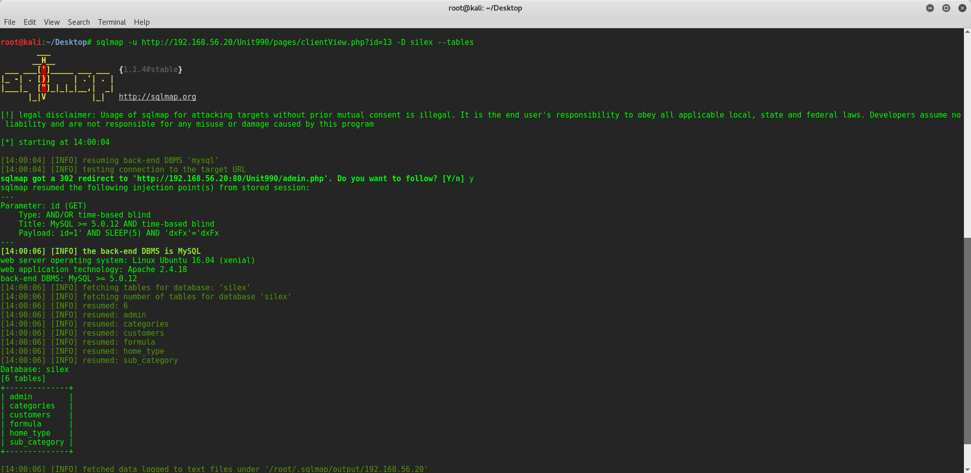Click the window title 'root@kali: ~/Desktop'
Screen dimensions: 971x473
[485, 8]
